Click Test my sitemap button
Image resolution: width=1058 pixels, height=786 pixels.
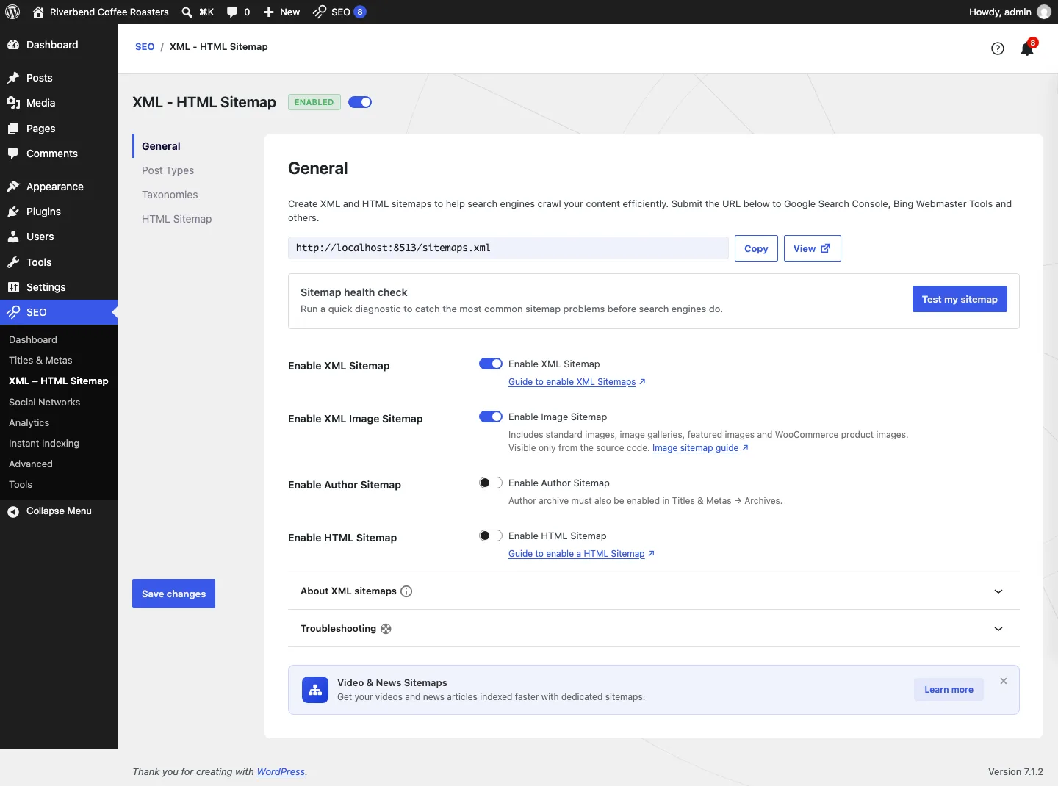coord(960,299)
